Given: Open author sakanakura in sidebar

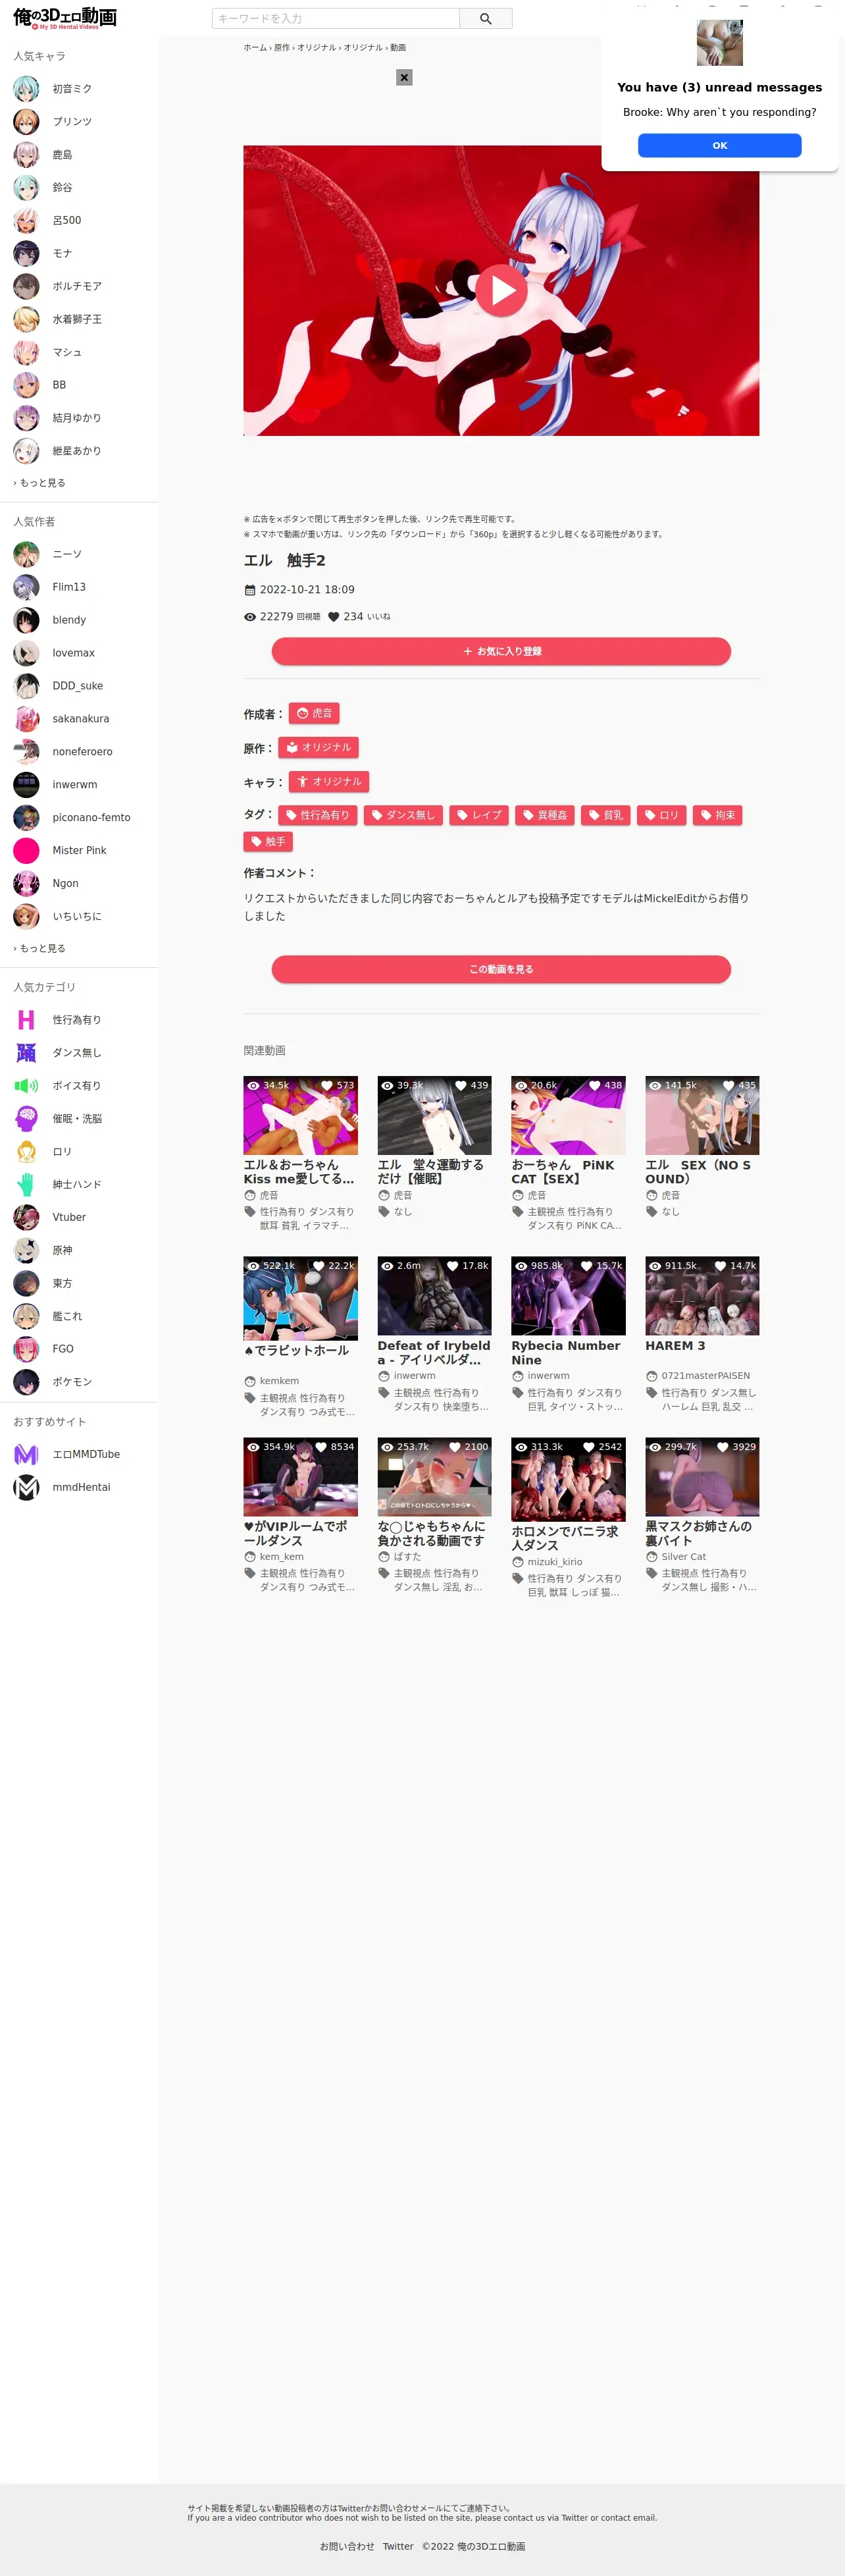Looking at the screenshot, I should [x=80, y=719].
